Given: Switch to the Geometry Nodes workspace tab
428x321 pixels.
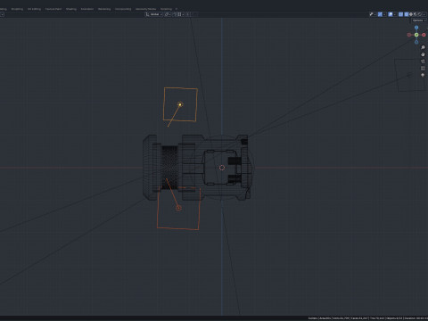Looking at the screenshot, I should (145, 9).
